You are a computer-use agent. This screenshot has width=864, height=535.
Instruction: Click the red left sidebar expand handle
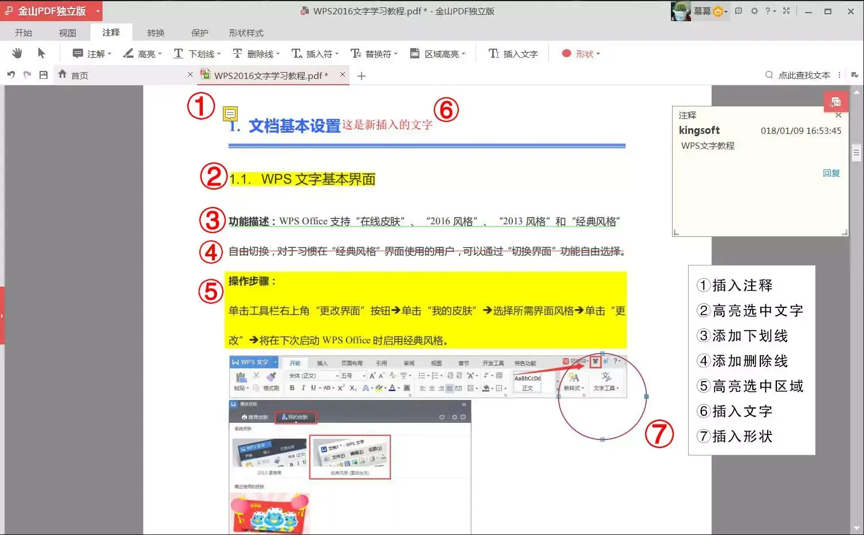click(2, 315)
